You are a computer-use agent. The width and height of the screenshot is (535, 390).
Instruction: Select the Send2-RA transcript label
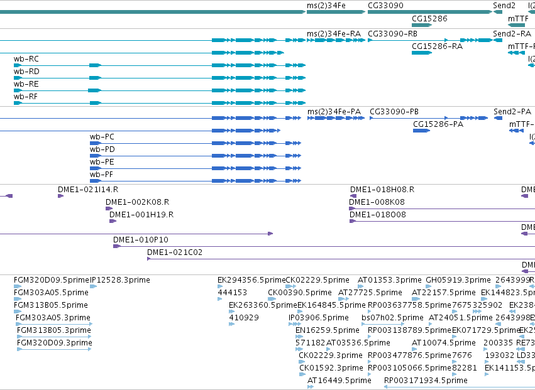click(x=512, y=34)
